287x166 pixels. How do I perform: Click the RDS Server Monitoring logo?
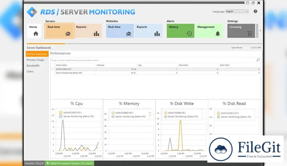pyautogui.click(x=81, y=12)
